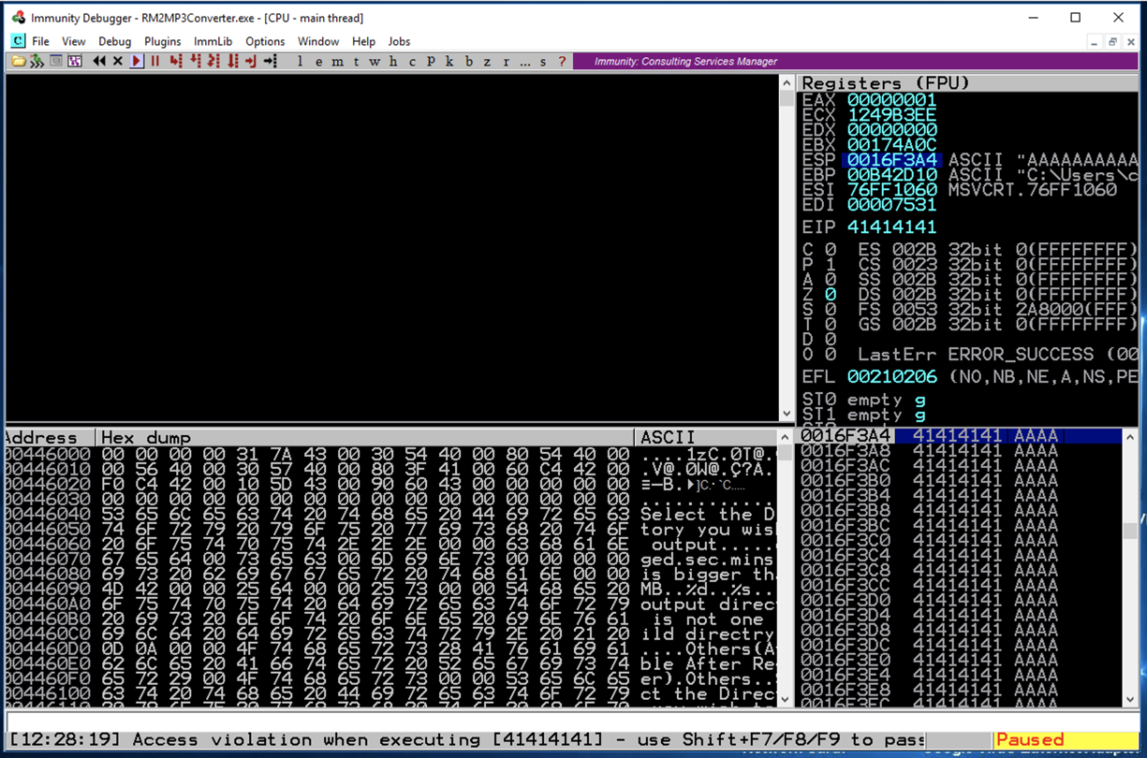The image size is (1147, 758).
Task: Select the EBX register value 00174A0C
Action: coord(891,145)
